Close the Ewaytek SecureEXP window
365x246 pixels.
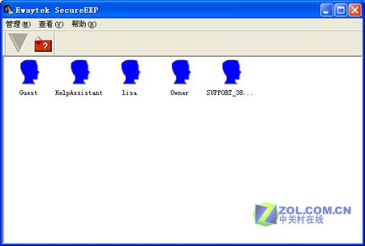354,11
